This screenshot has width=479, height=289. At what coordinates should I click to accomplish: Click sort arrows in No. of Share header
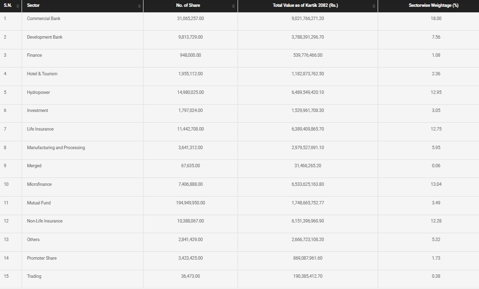[x=234, y=6]
